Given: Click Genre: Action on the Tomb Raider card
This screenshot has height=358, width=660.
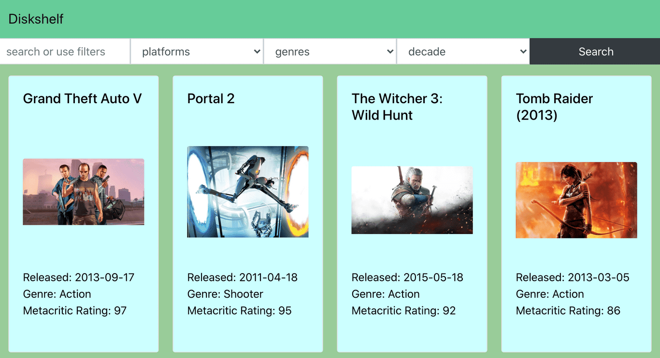Looking at the screenshot, I should [550, 294].
